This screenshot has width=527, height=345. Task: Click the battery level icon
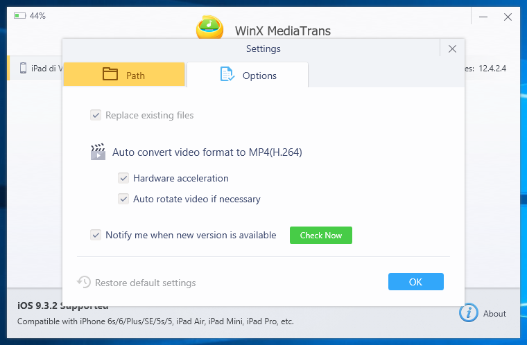tap(20, 16)
